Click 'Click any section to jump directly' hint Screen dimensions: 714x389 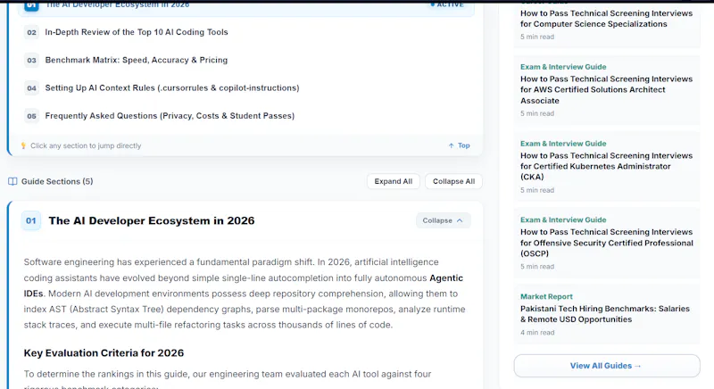click(x=86, y=145)
